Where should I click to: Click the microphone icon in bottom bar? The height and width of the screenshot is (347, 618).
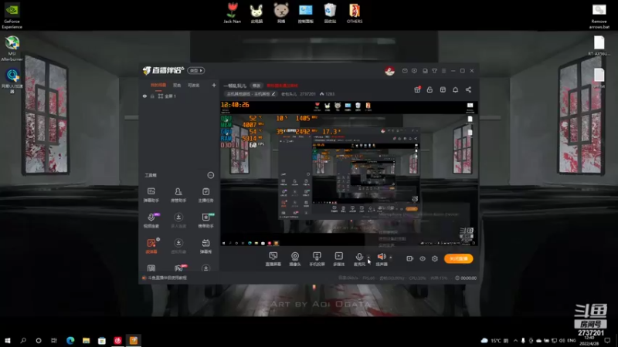click(x=359, y=258)
